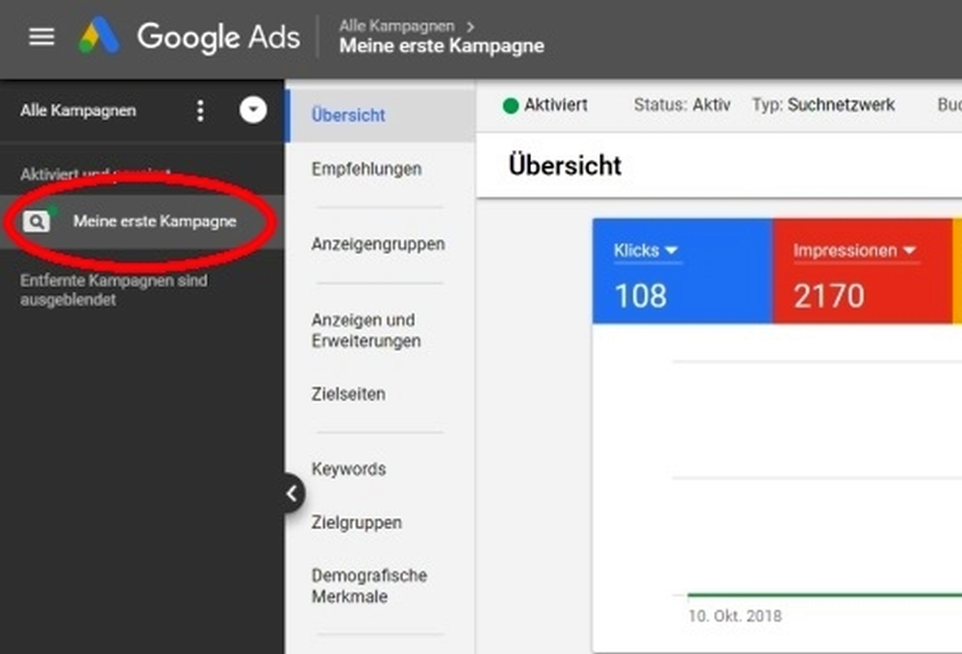Click the 10. Okt. 2018 chart date label

point(735,616)
